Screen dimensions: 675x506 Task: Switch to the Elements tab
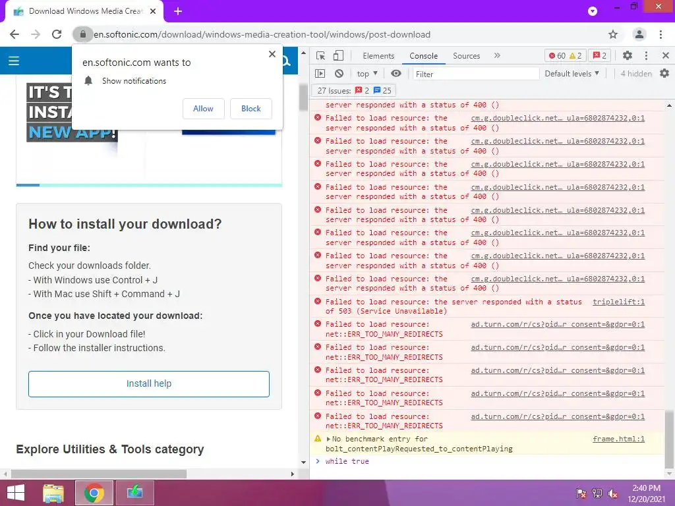pos(378,56)
